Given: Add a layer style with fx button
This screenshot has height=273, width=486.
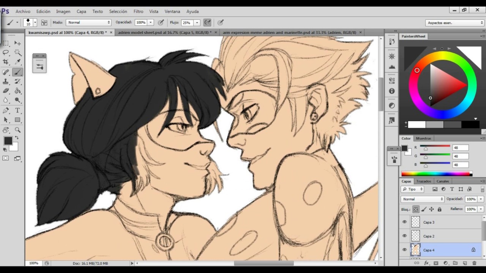Looking at the screenshot, I should [426, 263].
